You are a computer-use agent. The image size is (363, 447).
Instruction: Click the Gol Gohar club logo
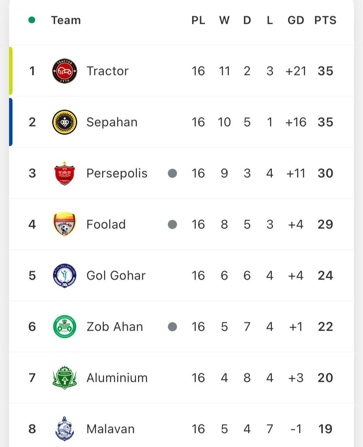click(64, 275)
